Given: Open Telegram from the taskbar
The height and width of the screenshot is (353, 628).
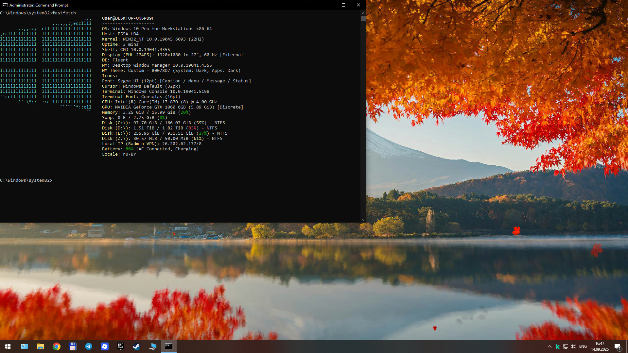Looking at the screenshot, I should (x=89, y=346).
